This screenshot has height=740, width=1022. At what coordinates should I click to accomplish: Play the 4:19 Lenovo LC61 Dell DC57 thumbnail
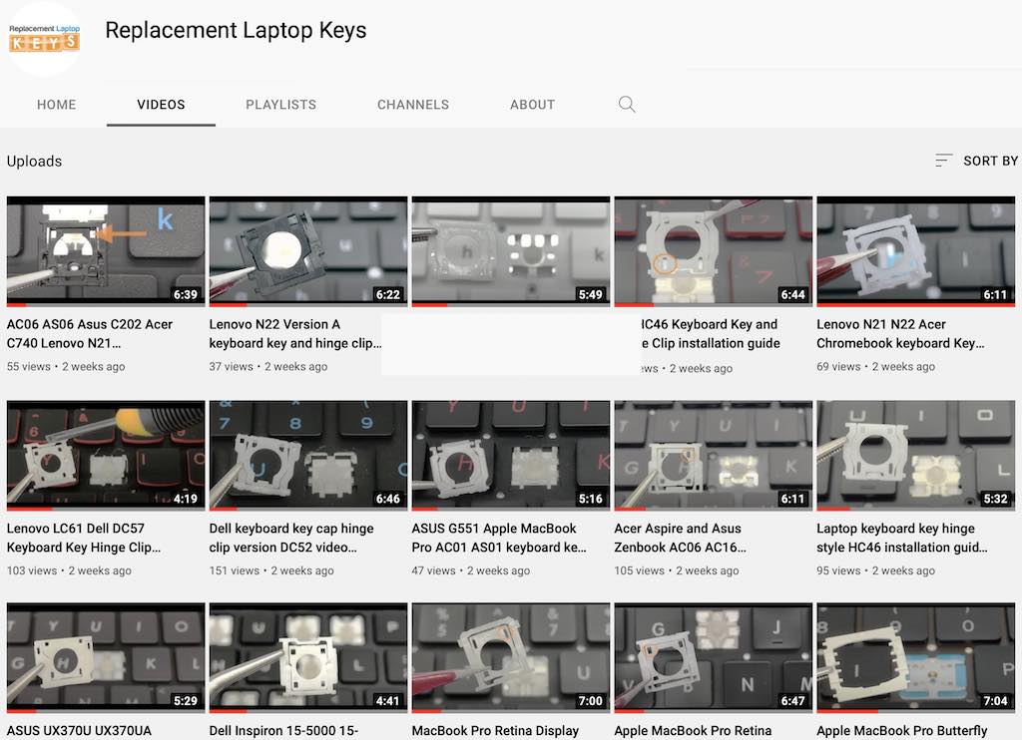106,455
